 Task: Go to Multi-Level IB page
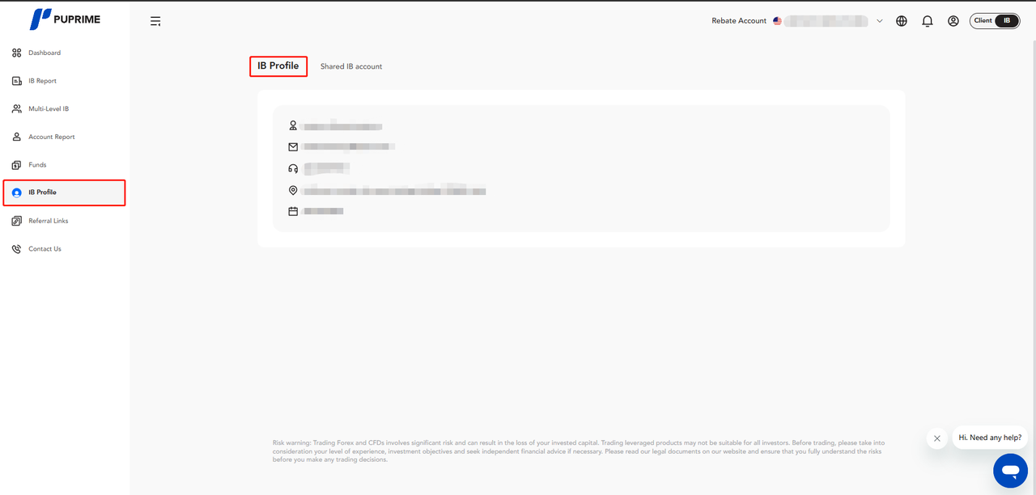click(x=49, y=109)
